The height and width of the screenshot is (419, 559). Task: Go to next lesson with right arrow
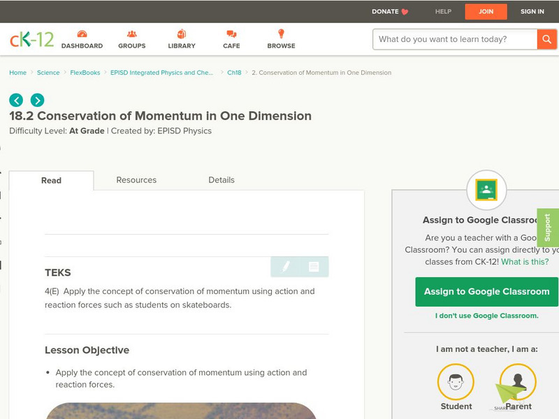point(37,100)
